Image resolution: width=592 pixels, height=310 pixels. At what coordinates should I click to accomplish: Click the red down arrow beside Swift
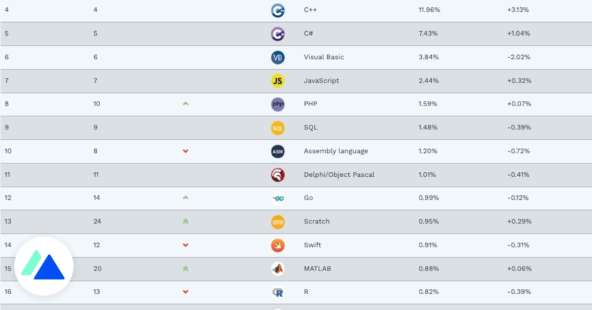click(185, 245)
